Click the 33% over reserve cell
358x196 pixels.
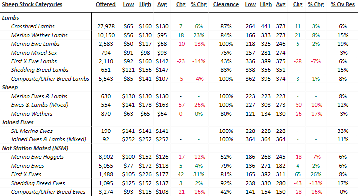pyautogui.click(x=343, y=131)
